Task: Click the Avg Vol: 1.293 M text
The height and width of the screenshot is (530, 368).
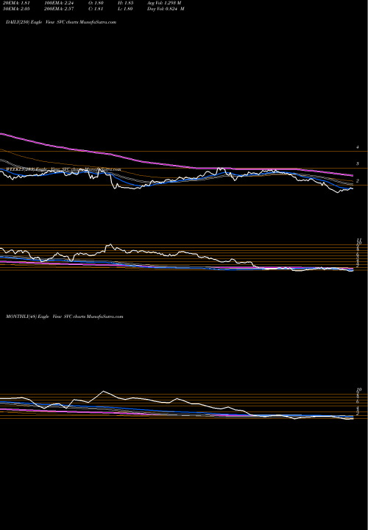Action: [164, 3]
